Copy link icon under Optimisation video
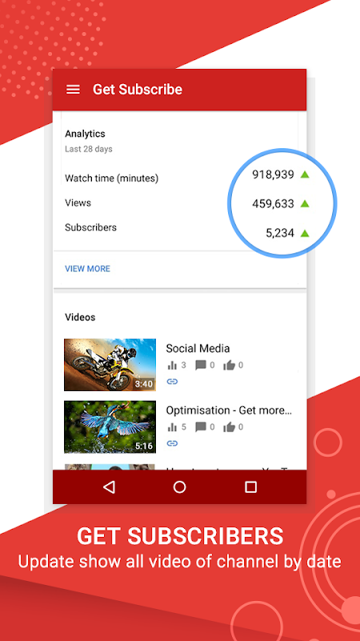Viewport: 360px width, 641px height. (172, 444)
